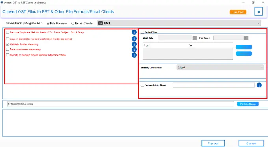
Task: Enable the Date Filter checkbox
Action: click(x=143, y=32)
